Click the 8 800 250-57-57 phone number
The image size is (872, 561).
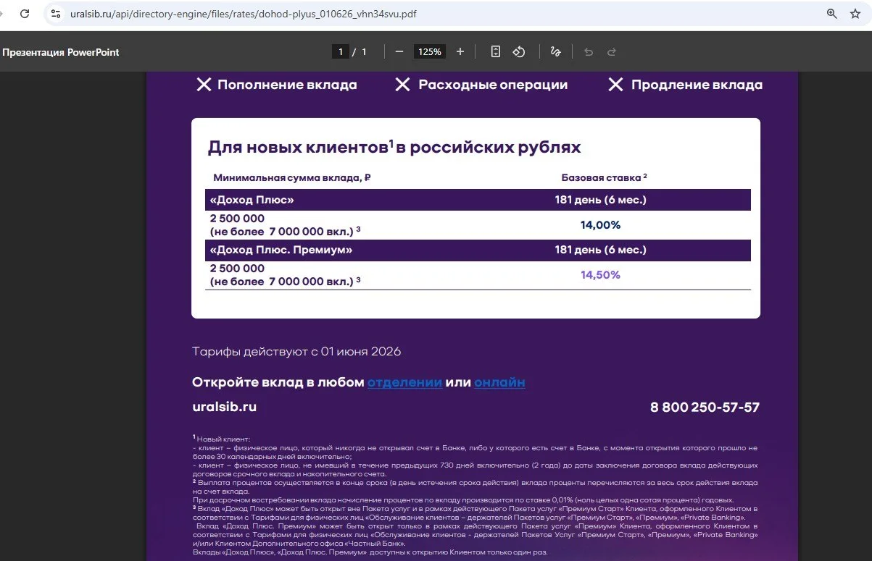(705, 408)
